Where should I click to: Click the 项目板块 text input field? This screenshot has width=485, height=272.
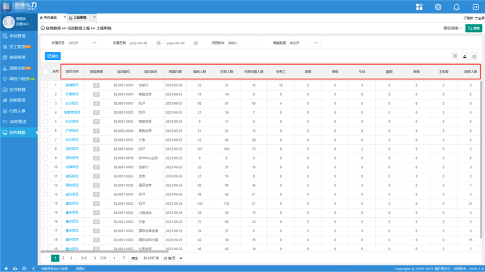(241, 43)
